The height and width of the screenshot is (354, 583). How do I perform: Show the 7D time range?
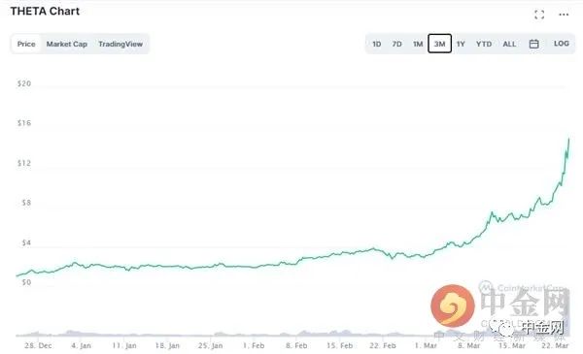tap(396, 44)
